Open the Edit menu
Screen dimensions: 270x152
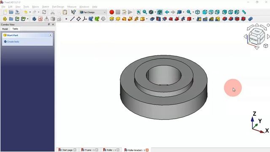(10, 7)
